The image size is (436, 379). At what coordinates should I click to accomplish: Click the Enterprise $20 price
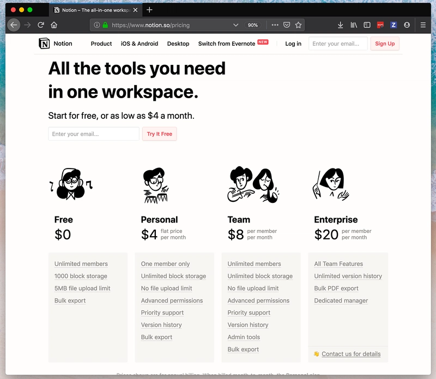click(326, 234)
